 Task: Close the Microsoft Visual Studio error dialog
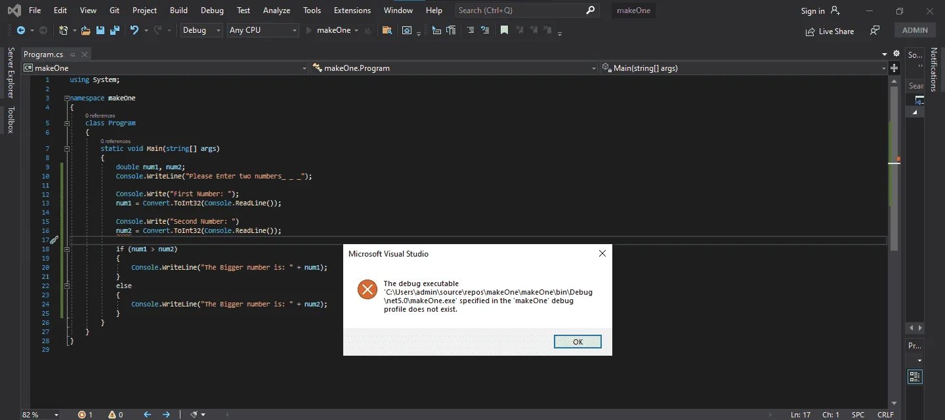[602, 253]
